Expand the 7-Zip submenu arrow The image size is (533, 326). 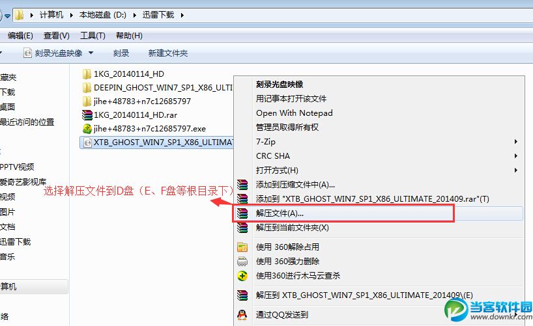pos(515,142)
